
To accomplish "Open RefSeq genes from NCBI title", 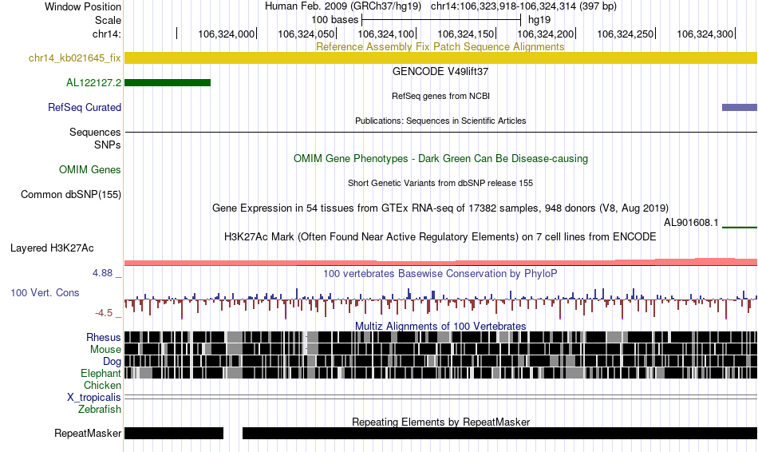I will coord(440,97).
